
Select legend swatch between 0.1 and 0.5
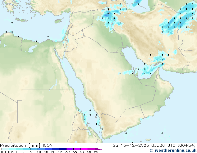point(5,149)
